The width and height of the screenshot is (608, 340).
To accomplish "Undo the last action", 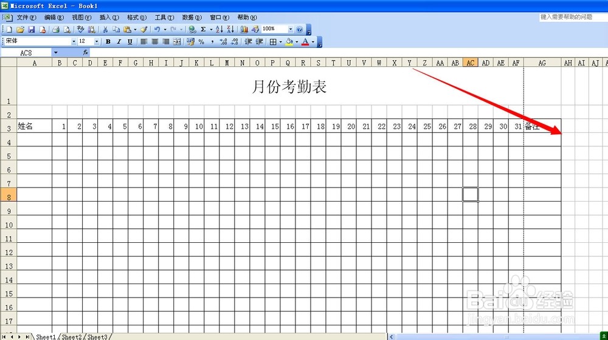I will pos(157,29).
